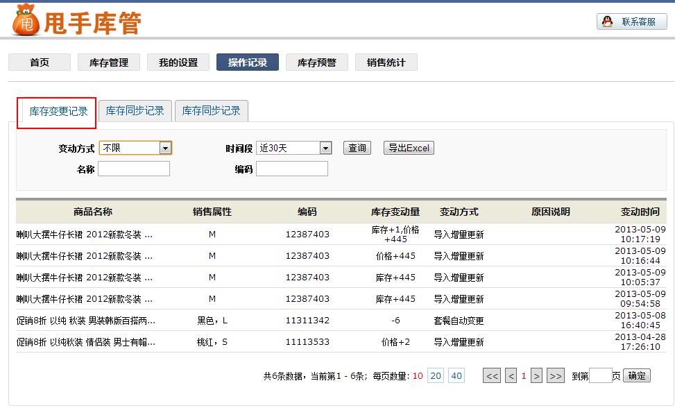Open the 时间段 dropdown showing 近30天
Image resolution: width=675 pixels, height=408 pixels.
tap(293, 148)
